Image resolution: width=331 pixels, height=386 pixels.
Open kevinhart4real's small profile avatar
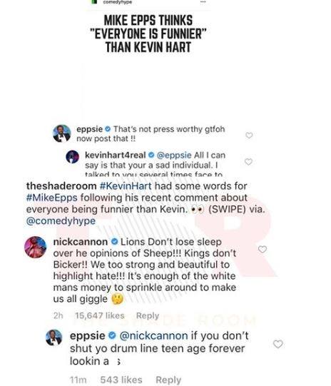73,157
